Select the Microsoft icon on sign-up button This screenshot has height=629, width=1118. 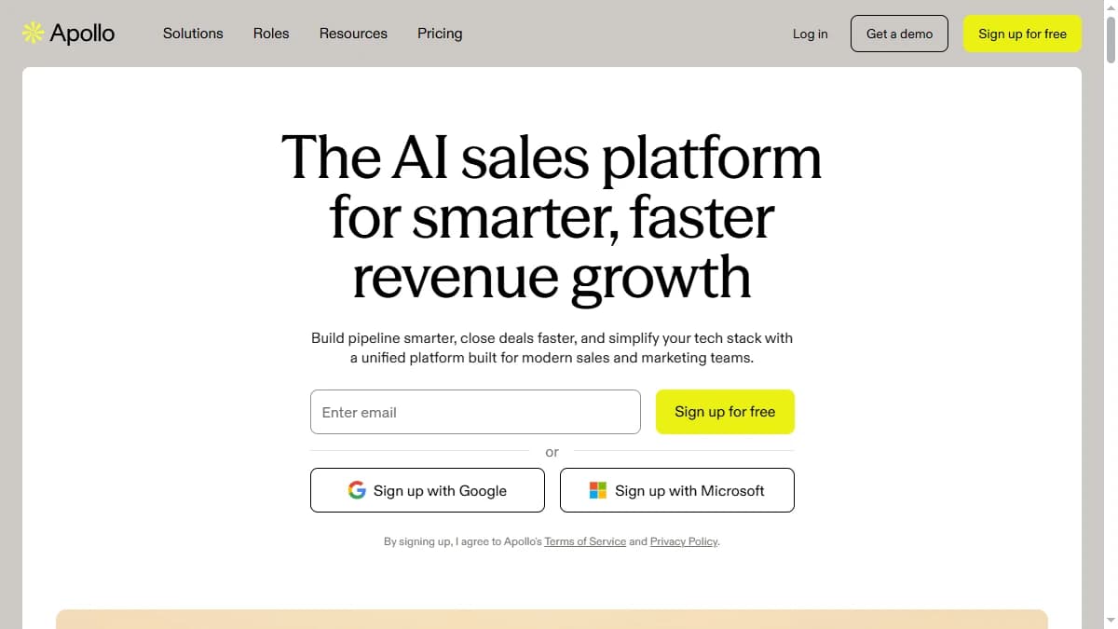coord(596,489)
